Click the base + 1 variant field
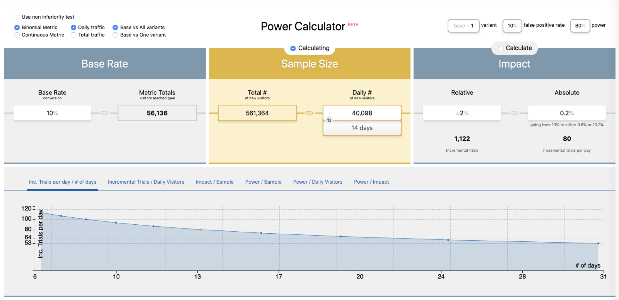This screenshot has height=300, width=619. (463, 26)
